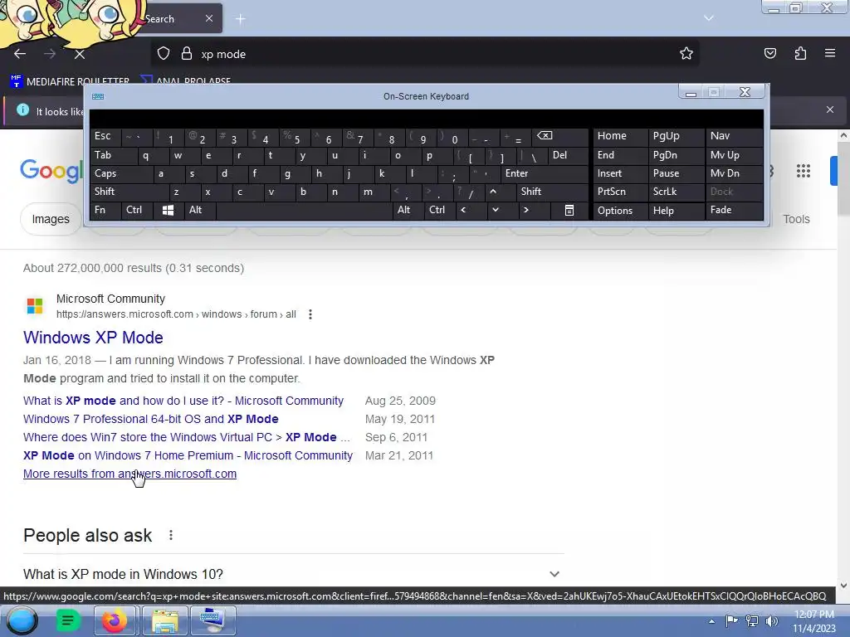Open On-Screen Keyboard taskbar icon

coord(212,620)
